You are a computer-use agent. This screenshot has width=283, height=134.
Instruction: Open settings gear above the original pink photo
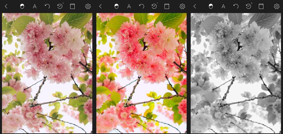pyautogui.click(x=88, y=6)
